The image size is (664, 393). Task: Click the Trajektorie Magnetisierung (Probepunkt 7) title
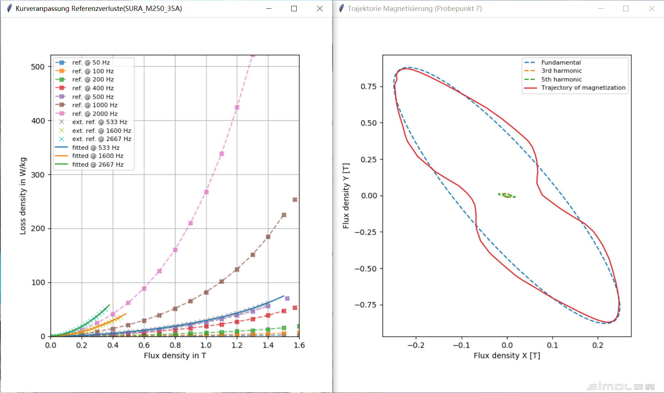pyautogui.click(x=415, y=8)
